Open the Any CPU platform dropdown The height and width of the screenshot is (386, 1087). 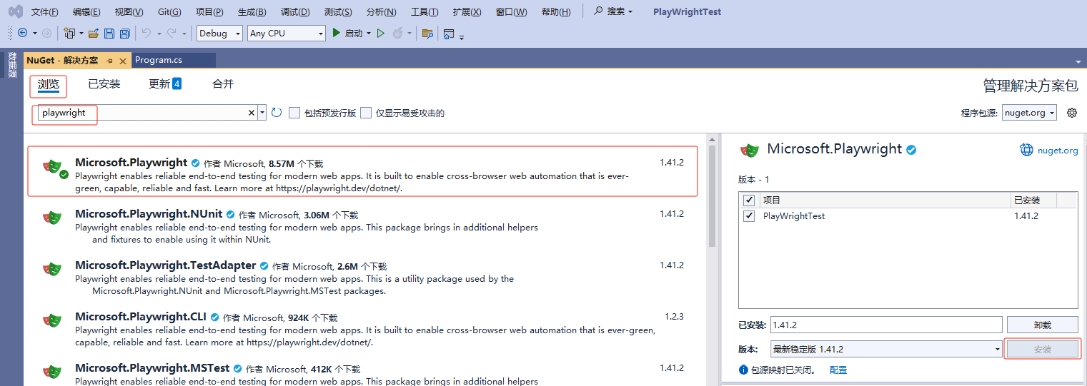coord(287,33)
